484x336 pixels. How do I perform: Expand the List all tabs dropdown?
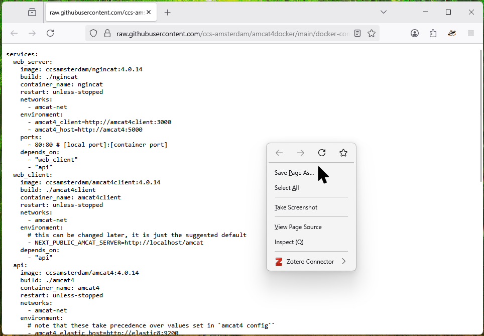[x=384, y=12]
